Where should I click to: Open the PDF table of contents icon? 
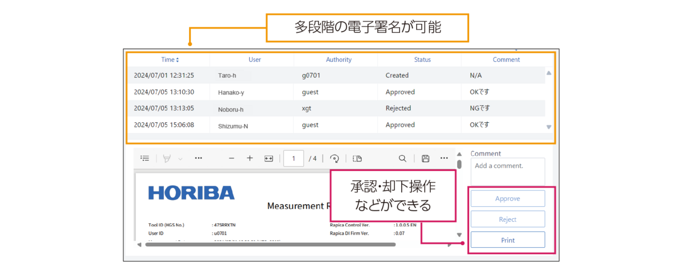click(145, 159)
